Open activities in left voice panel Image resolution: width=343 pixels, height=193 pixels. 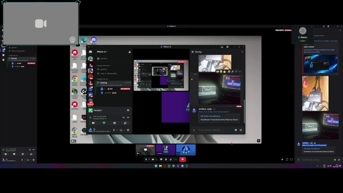pyautogui.click(x=23, y=154)
